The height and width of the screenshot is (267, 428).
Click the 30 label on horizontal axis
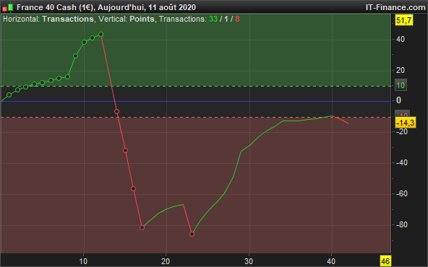(249, 261)
